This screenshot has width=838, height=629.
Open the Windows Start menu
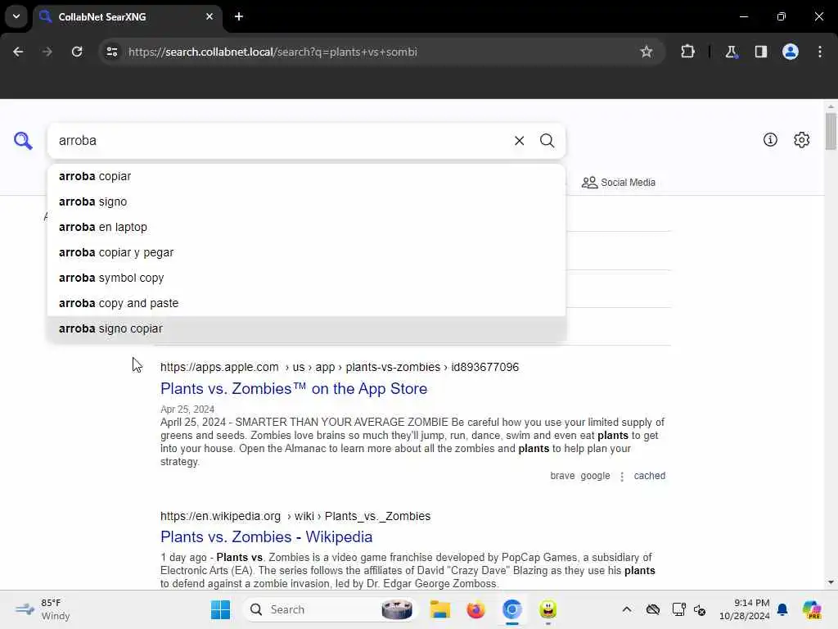click(x=220, y=609)
